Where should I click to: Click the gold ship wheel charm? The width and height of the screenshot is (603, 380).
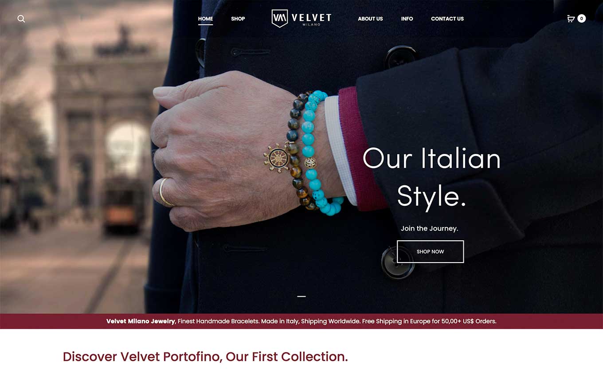tap(278, 158)
